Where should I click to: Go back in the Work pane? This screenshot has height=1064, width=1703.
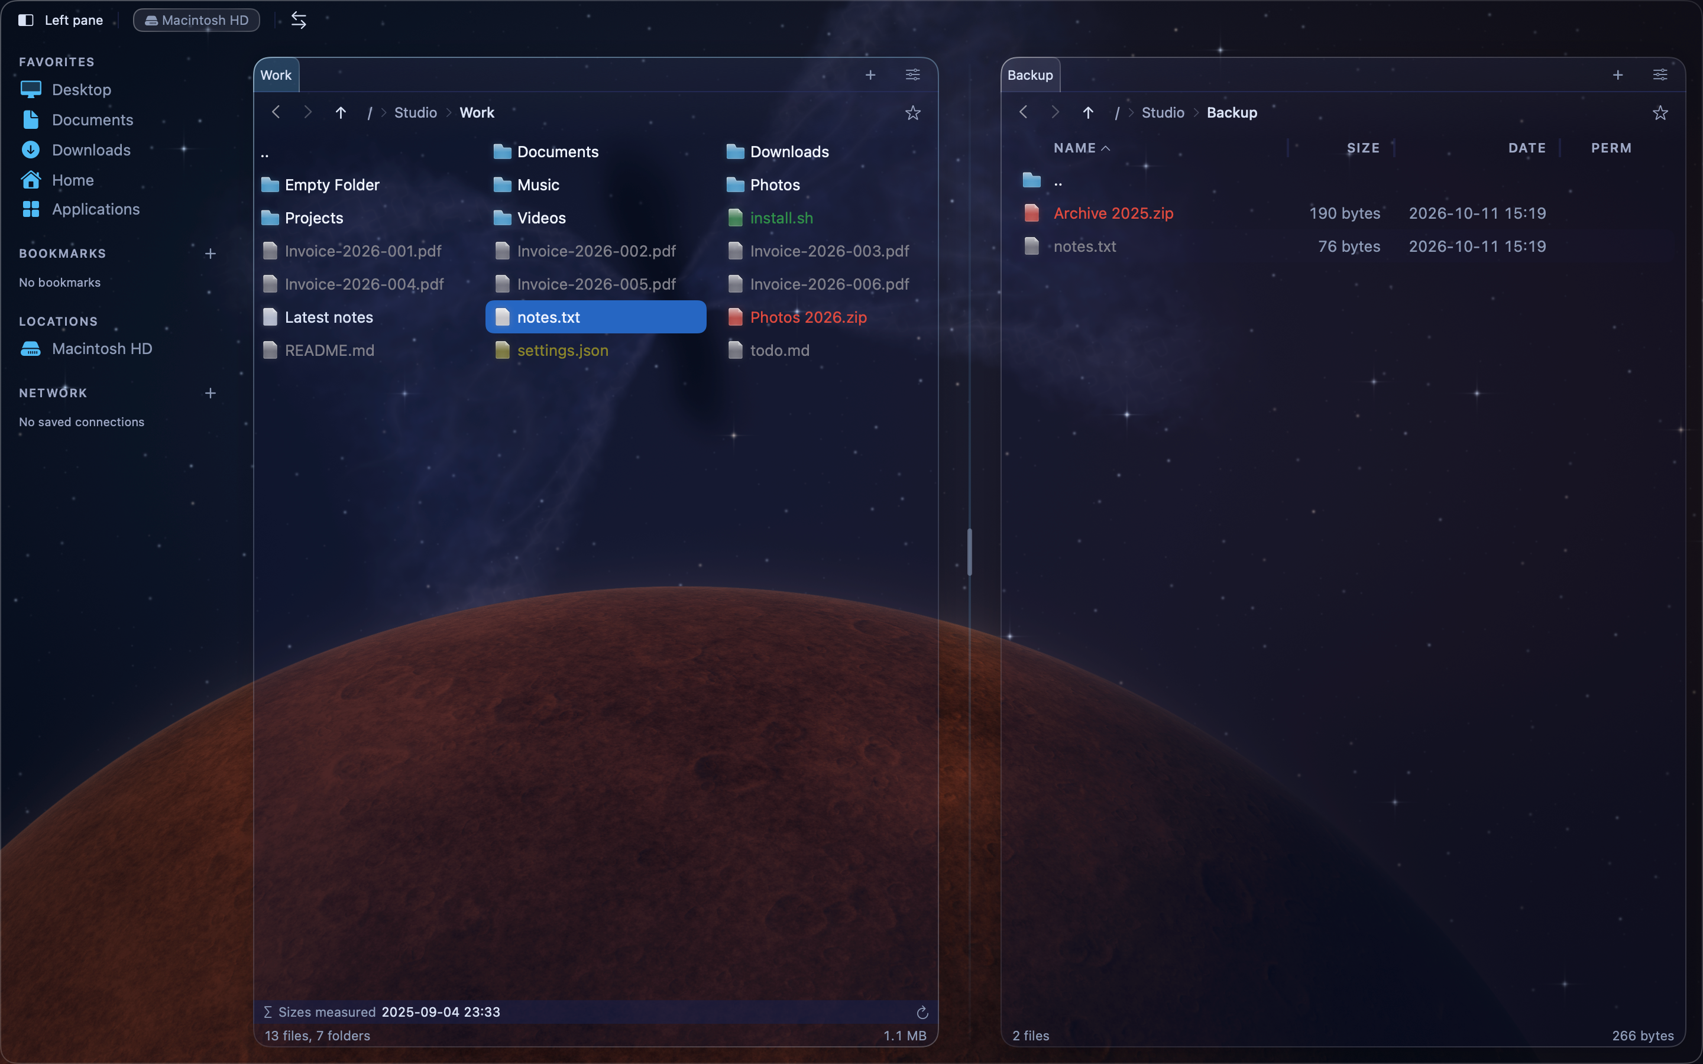276,112
